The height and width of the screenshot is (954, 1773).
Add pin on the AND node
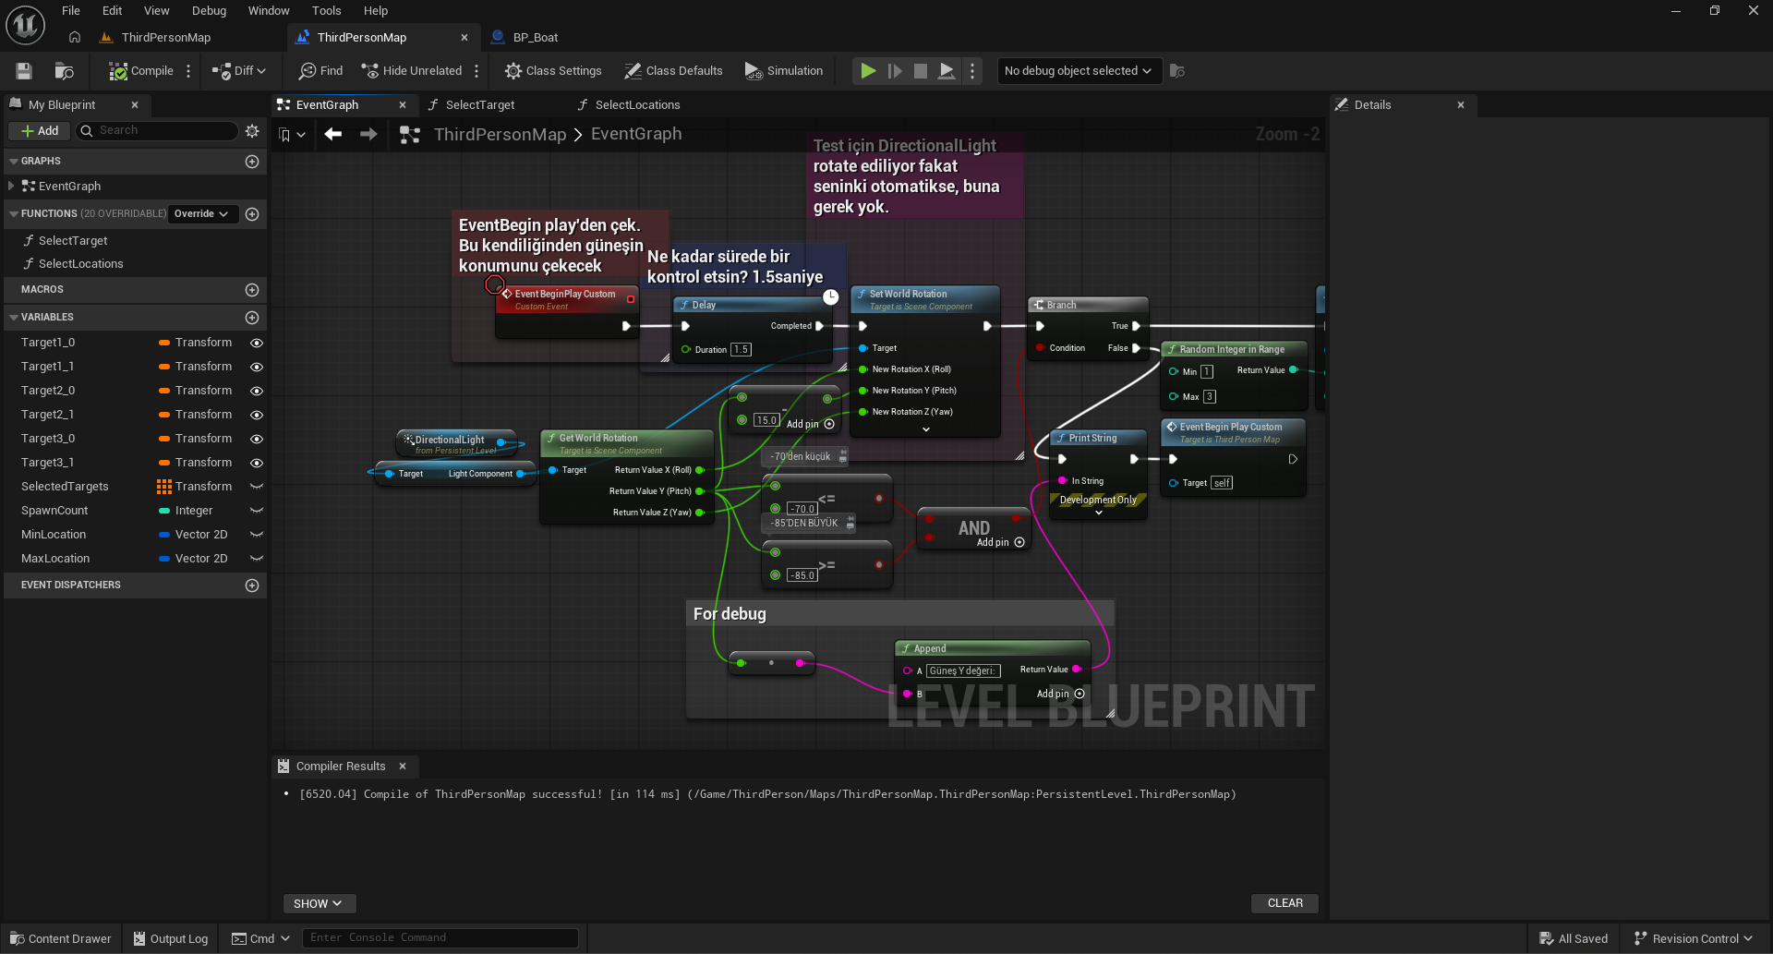click(1019, 543)
